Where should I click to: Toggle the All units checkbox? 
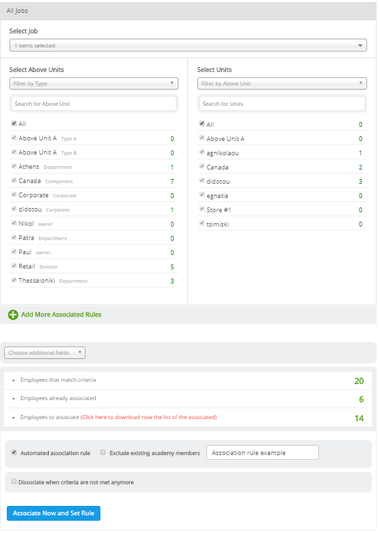tap(202, 123)
